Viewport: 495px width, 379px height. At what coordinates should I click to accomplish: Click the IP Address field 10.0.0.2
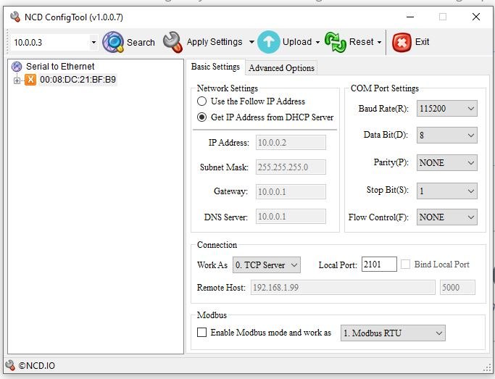pos(291,142)
